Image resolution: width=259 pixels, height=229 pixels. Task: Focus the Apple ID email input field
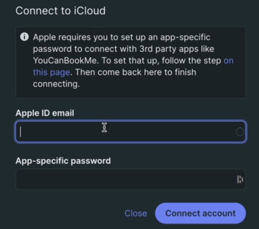[x=125, y=132]
